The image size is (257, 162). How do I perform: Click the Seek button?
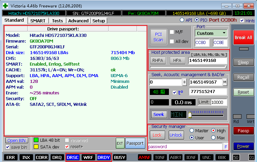point(159,115)
